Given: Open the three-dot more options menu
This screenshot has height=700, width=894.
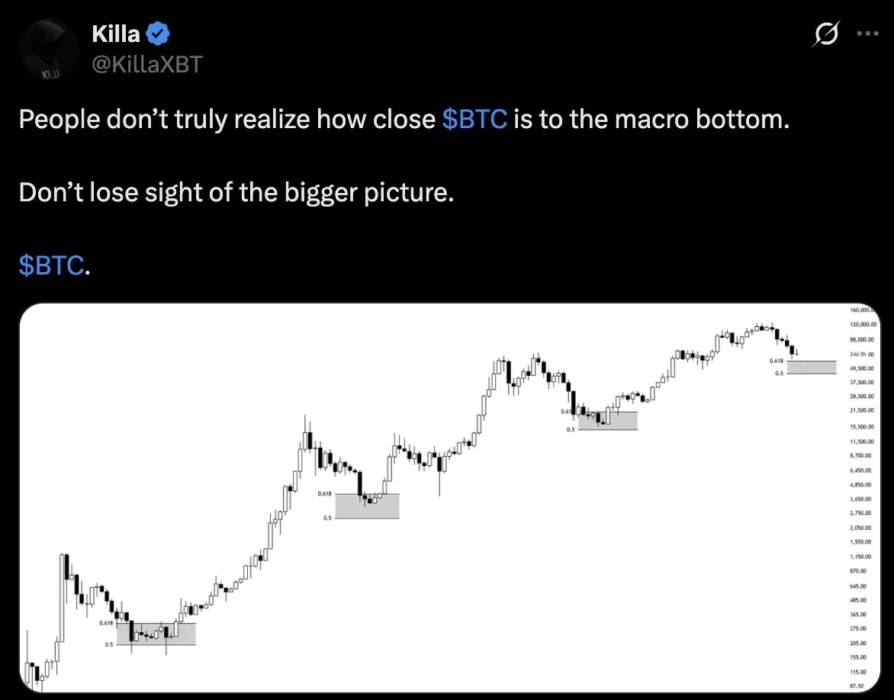Looking at the screenshot, I should 867,34.
